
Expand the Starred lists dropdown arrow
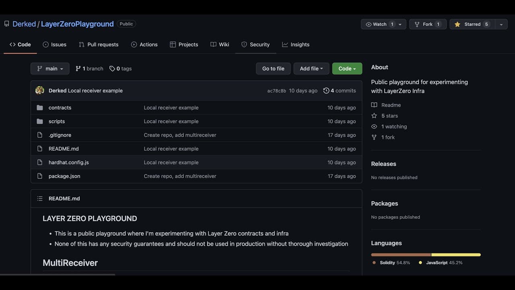(x=501, y=24)
